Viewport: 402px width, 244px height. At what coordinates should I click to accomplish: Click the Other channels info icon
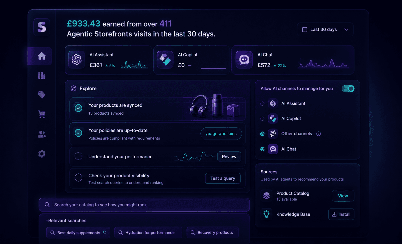(319, 134)
